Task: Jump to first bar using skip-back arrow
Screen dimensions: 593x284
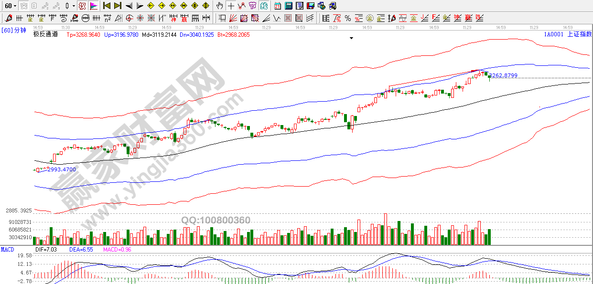Action: coord(107,6)
